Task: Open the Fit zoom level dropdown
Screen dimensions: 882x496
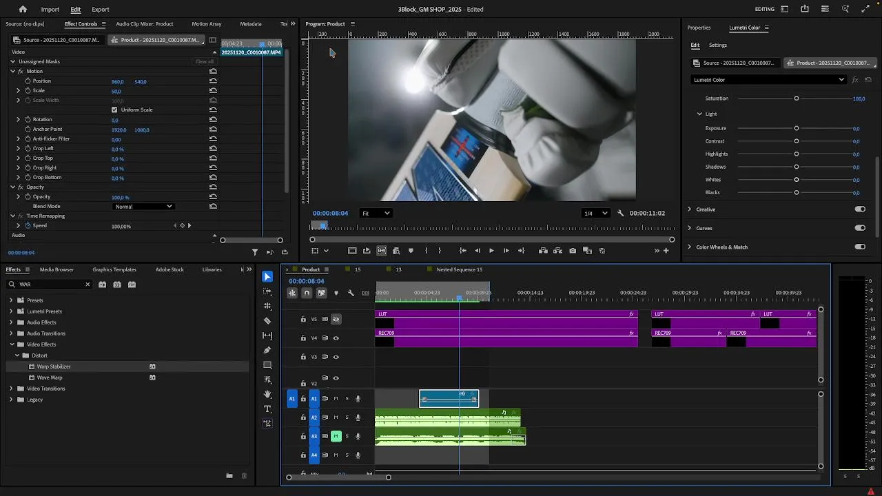Action: point(376,214)
